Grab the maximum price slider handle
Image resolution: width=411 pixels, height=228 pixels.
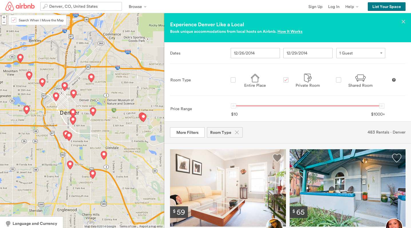pyautogui.click(x=382, y=106)
